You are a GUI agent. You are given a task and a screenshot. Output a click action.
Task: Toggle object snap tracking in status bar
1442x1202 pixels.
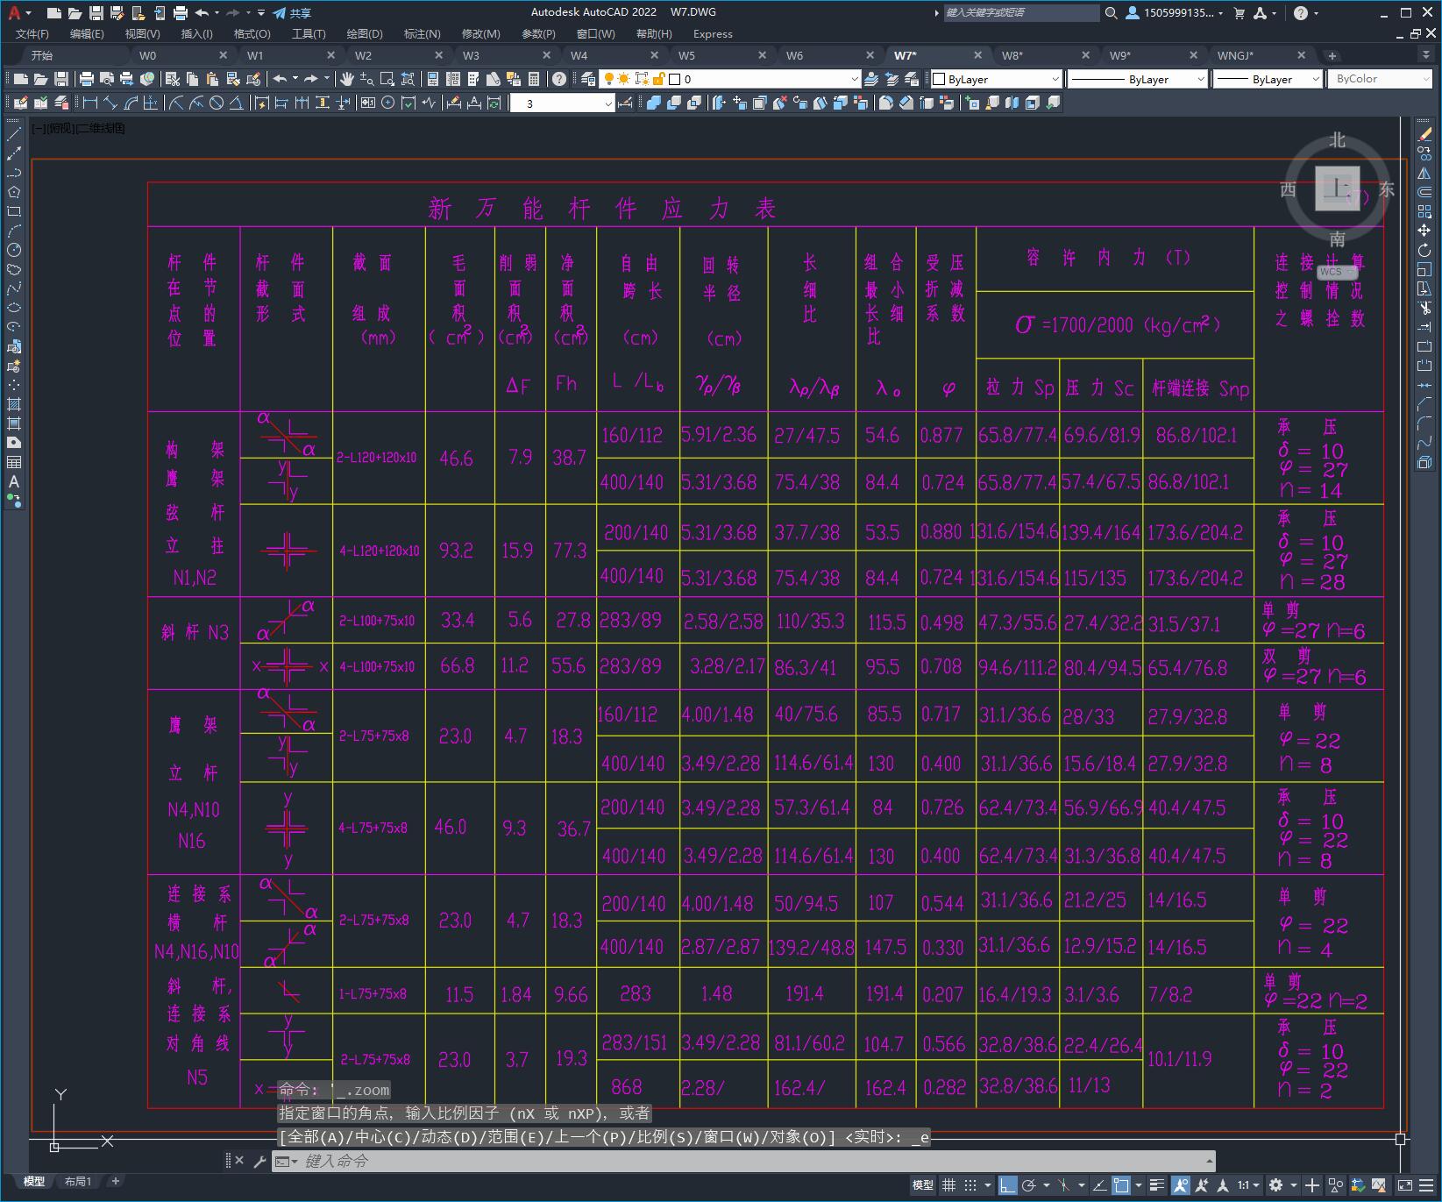[x=1099, y=1185]
